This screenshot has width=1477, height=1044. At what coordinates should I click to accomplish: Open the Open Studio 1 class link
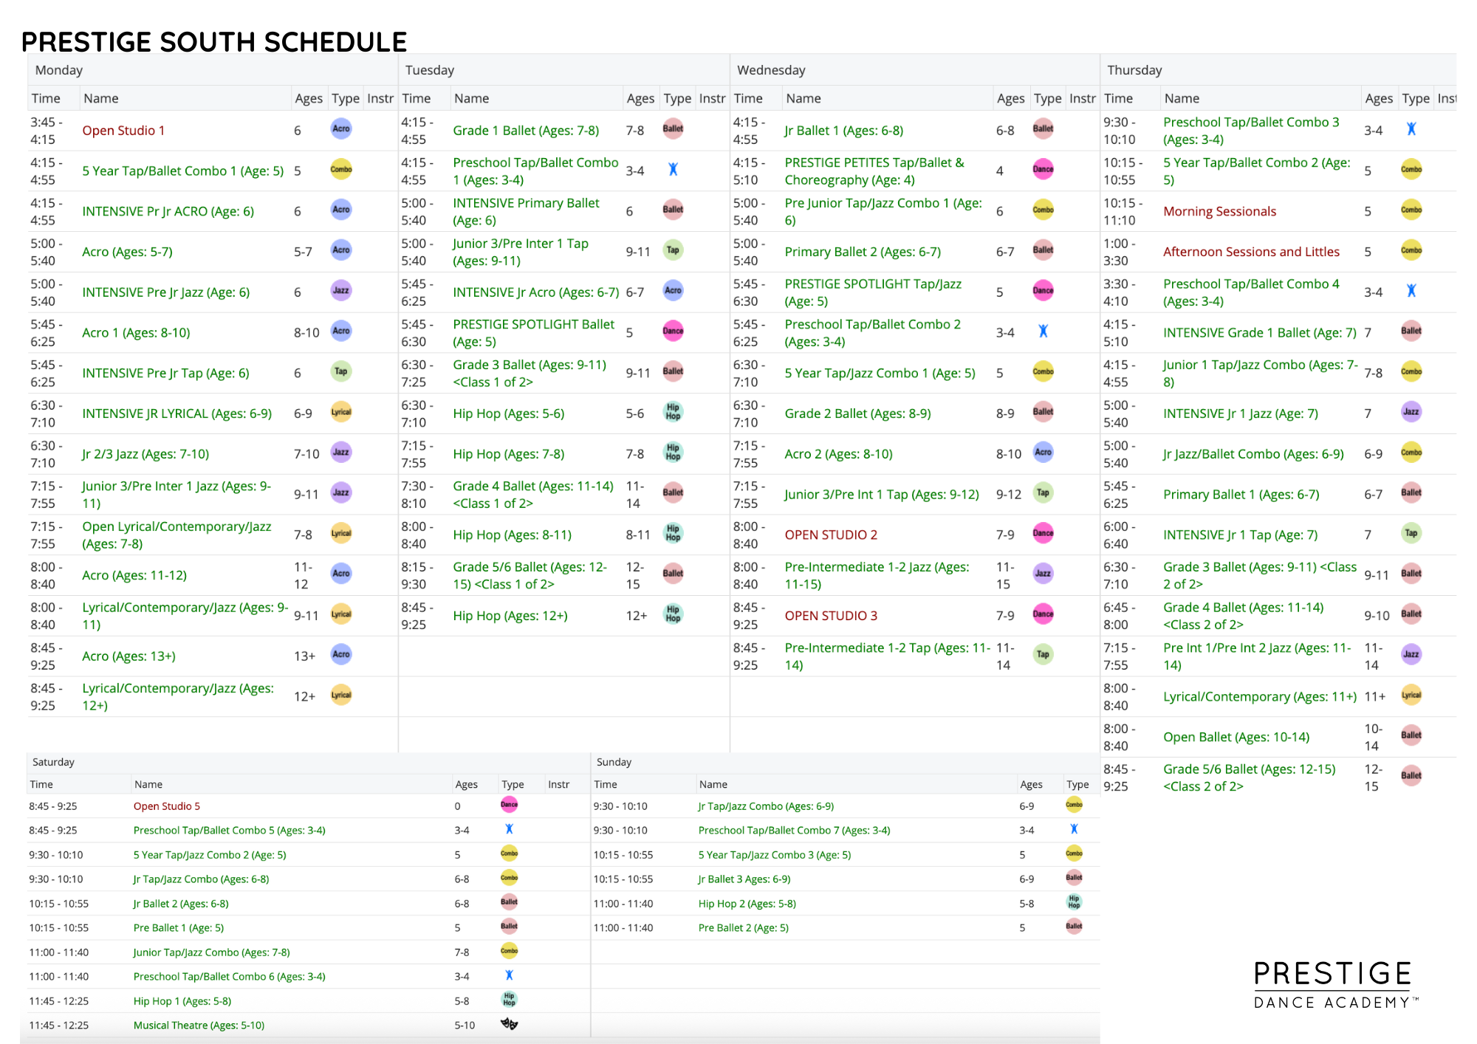coord(123,131)
